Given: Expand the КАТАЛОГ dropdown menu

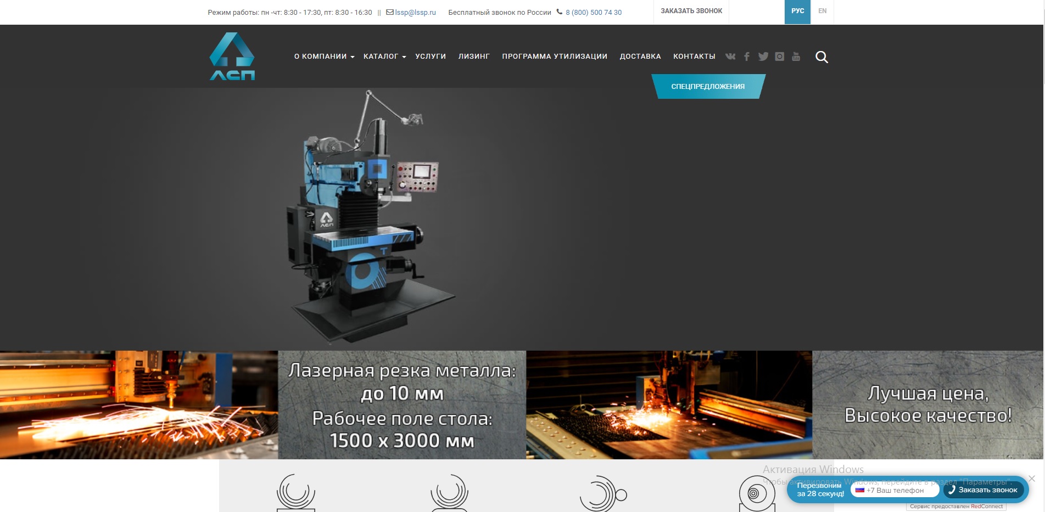Looking at the screenshot, I should coord(384,57).
